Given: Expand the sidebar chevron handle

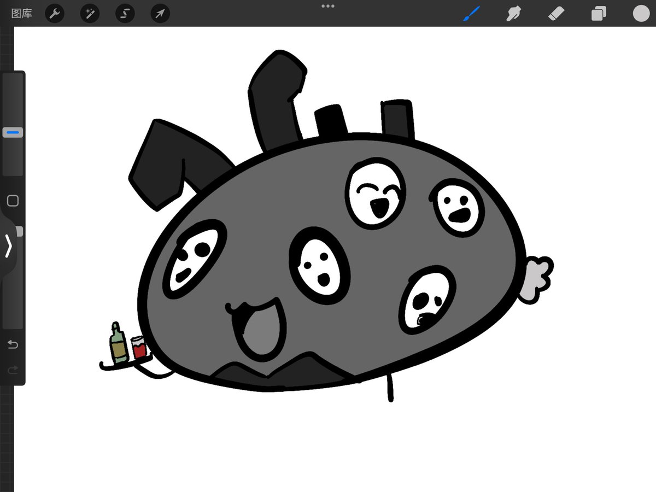Looking at the screenshot, I should (x=8, y=246).
